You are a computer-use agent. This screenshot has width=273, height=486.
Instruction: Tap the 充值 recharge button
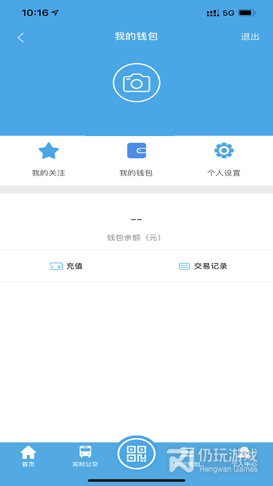tap(66, 266)
